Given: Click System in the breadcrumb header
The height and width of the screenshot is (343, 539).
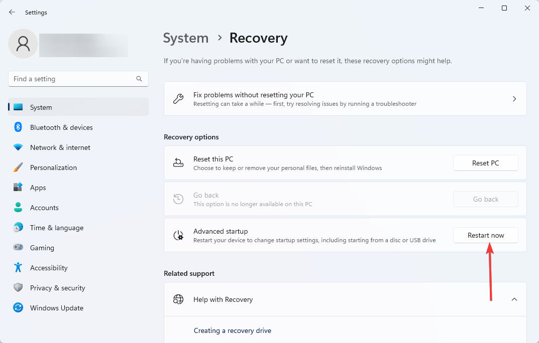Looking at the screenshot, I should coord(186,38).
